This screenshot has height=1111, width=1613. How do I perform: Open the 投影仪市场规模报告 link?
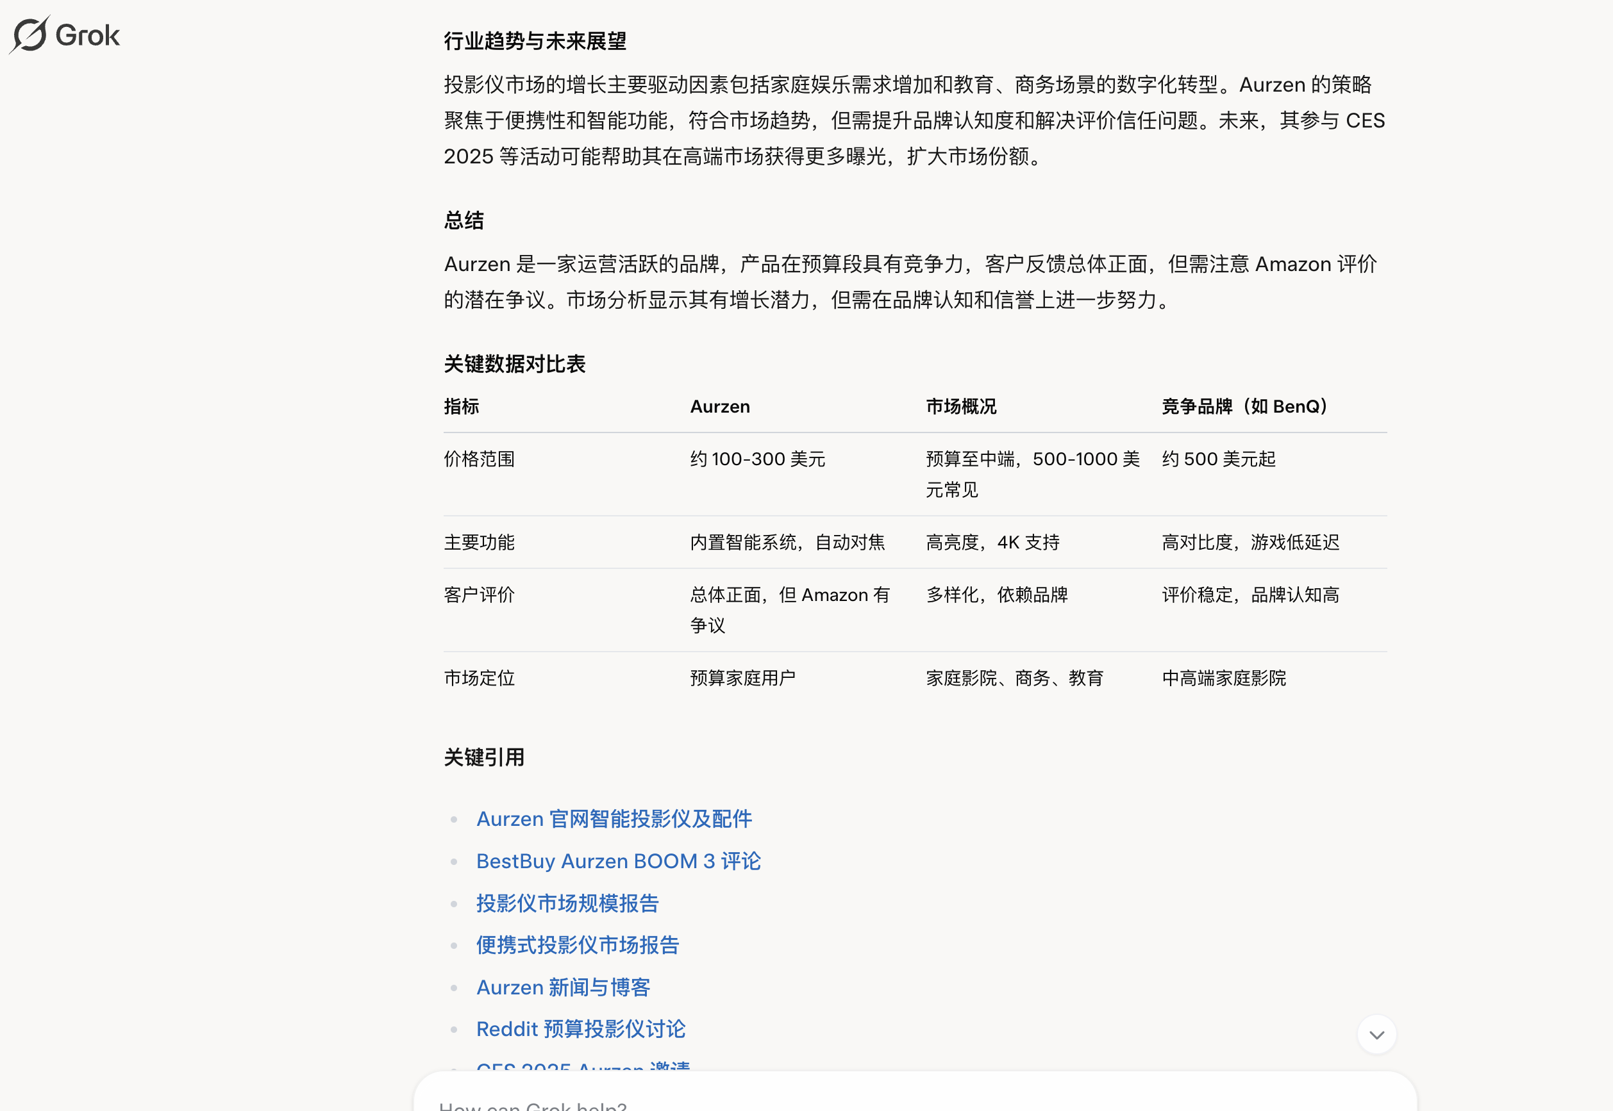tap(567, 903)
